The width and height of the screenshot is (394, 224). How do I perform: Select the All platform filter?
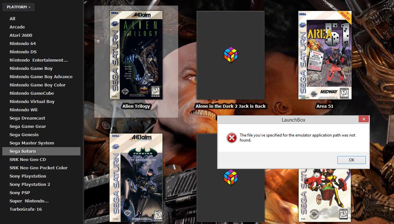point(12,19)
